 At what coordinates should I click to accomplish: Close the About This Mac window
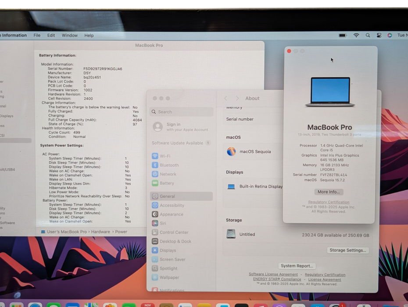tap(289, 51)
